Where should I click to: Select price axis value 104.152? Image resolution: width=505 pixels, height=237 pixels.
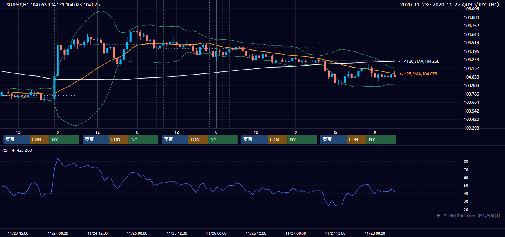[x=471, y=68]
